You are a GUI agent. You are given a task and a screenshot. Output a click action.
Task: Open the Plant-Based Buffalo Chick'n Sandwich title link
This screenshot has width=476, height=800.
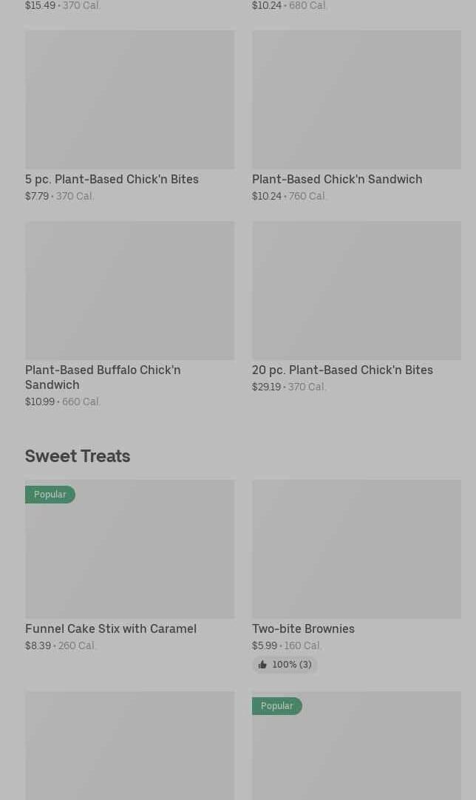click(103, 377)
